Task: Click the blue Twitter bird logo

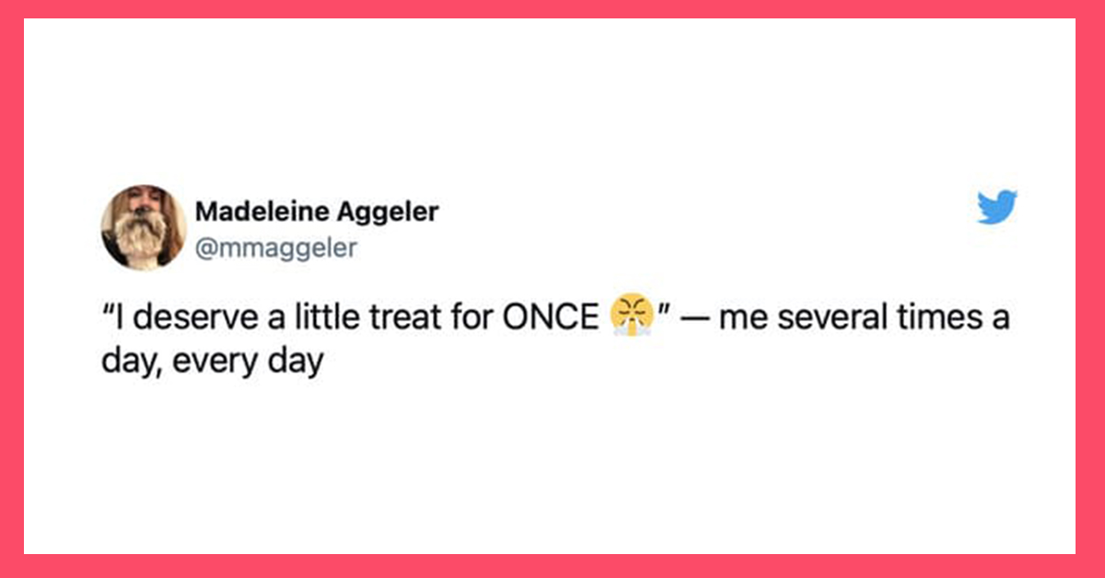Action: coord(996,207)
